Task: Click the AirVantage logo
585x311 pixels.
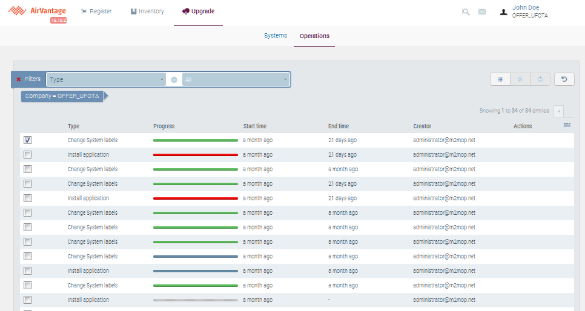Action: [37, 11]
